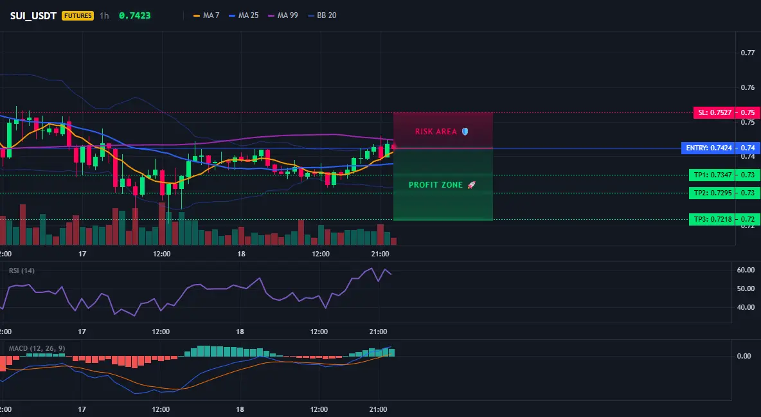The width and height of the screenshot is (761, 417).
Task: Click the RSI (14) indicator label
Action: [x=22, y=271]
